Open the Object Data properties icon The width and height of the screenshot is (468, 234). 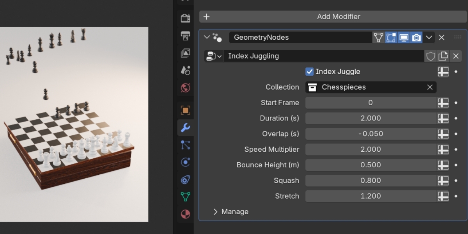pyautogui.click(x=186, y=197)
